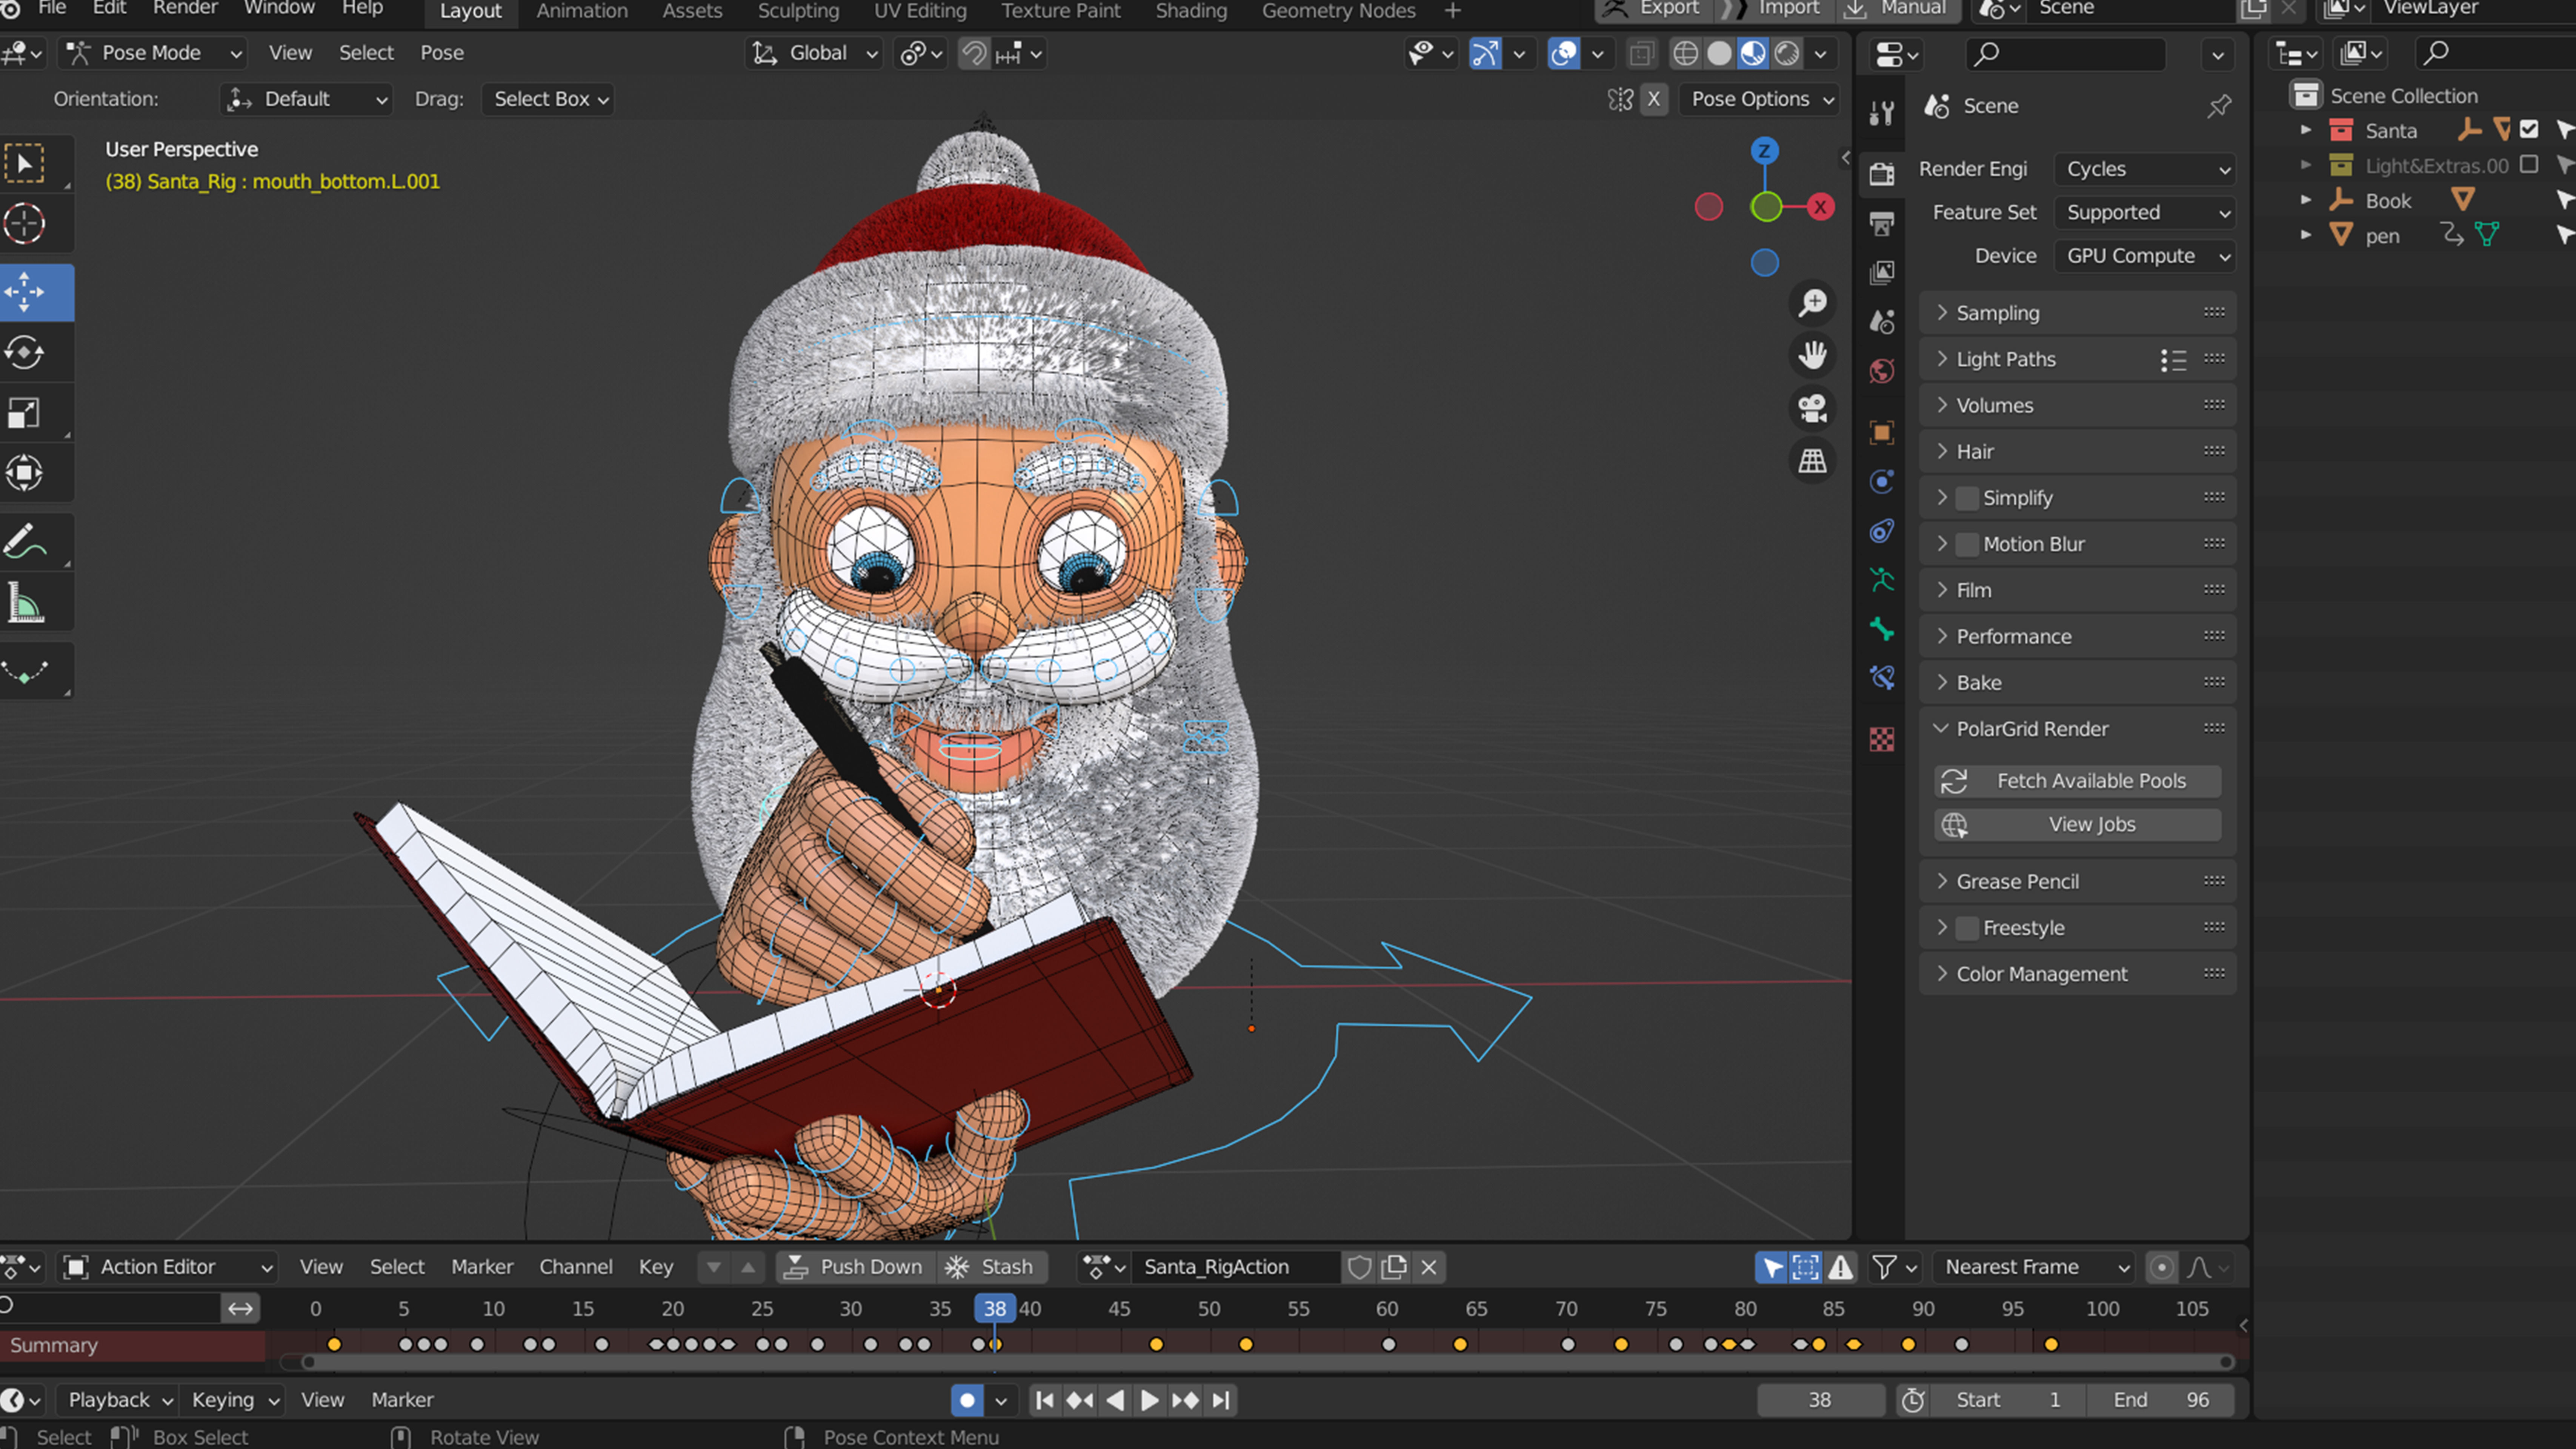2576x1449 pixels.
Task: Click the Export button in top bar
Action: [1653, 9]
